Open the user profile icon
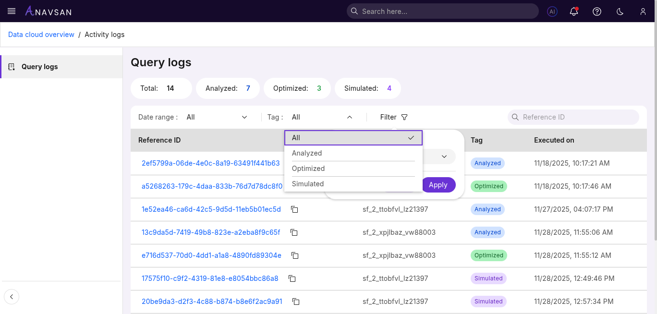 click(x=643, y=12)
